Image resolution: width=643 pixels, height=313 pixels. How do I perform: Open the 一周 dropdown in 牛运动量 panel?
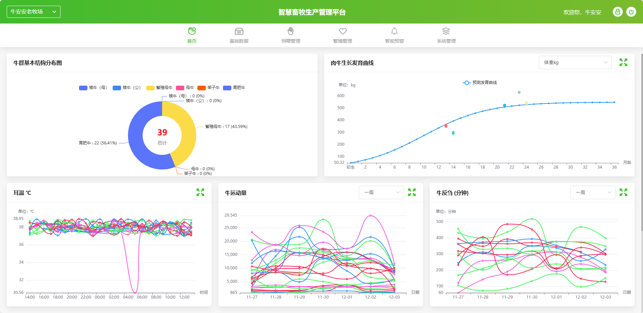pos(381,192)
